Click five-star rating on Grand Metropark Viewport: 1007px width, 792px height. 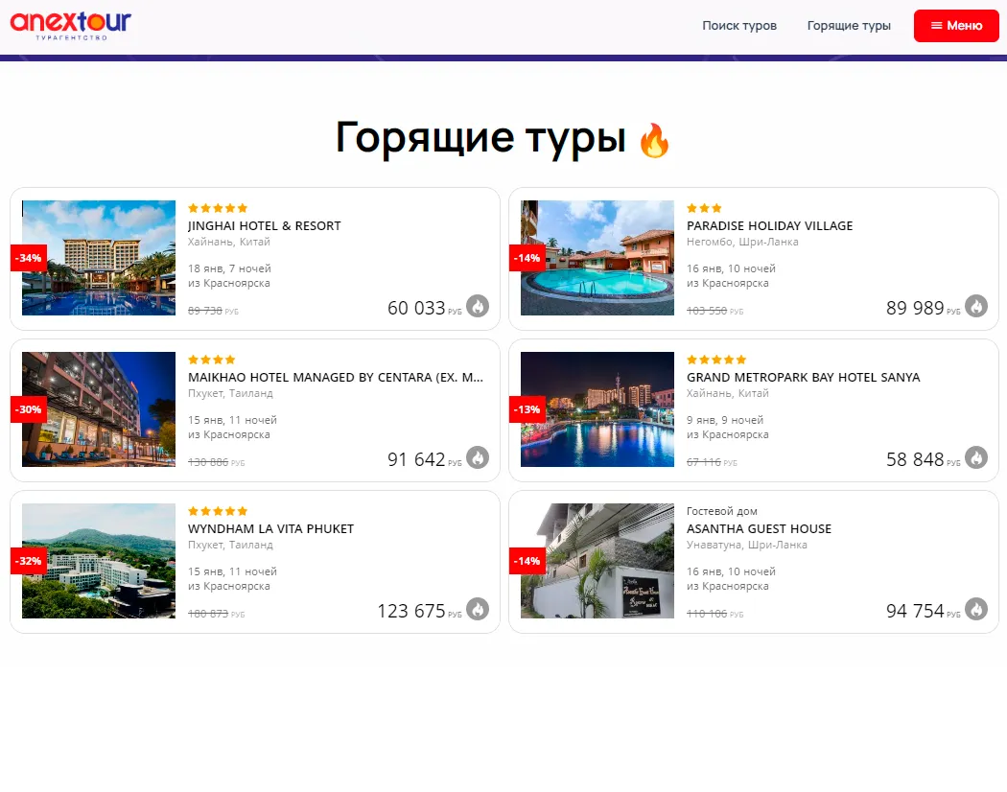[716, 360]
